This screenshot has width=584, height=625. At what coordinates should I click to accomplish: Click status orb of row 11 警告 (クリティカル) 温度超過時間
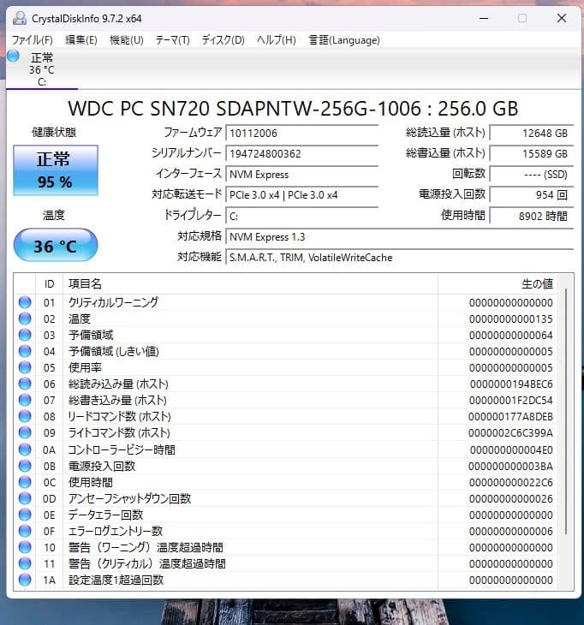[x=25, y=564]
